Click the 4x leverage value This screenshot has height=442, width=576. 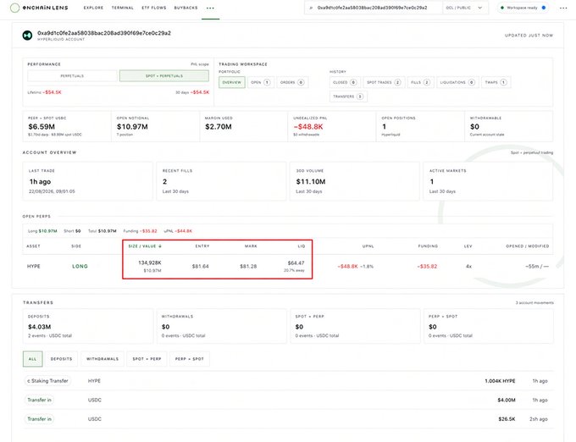(x=468, y=266)
